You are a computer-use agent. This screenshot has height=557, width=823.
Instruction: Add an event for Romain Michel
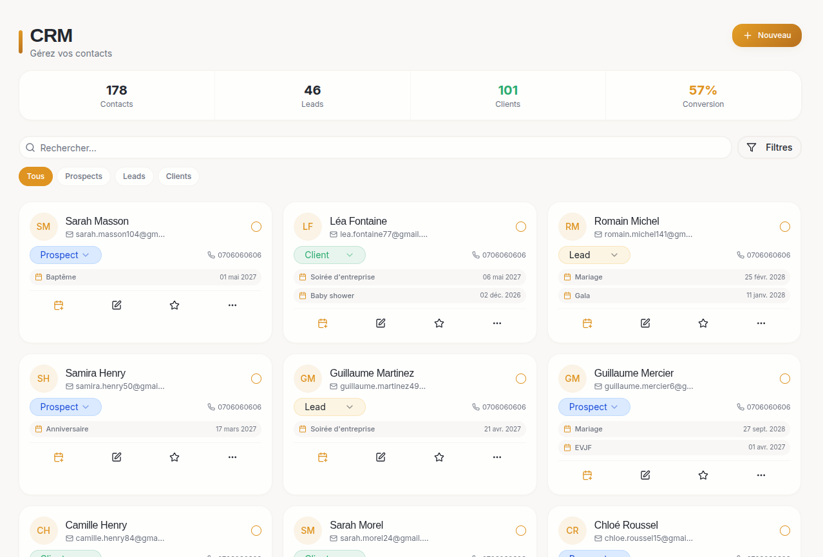tap(587, 323)
